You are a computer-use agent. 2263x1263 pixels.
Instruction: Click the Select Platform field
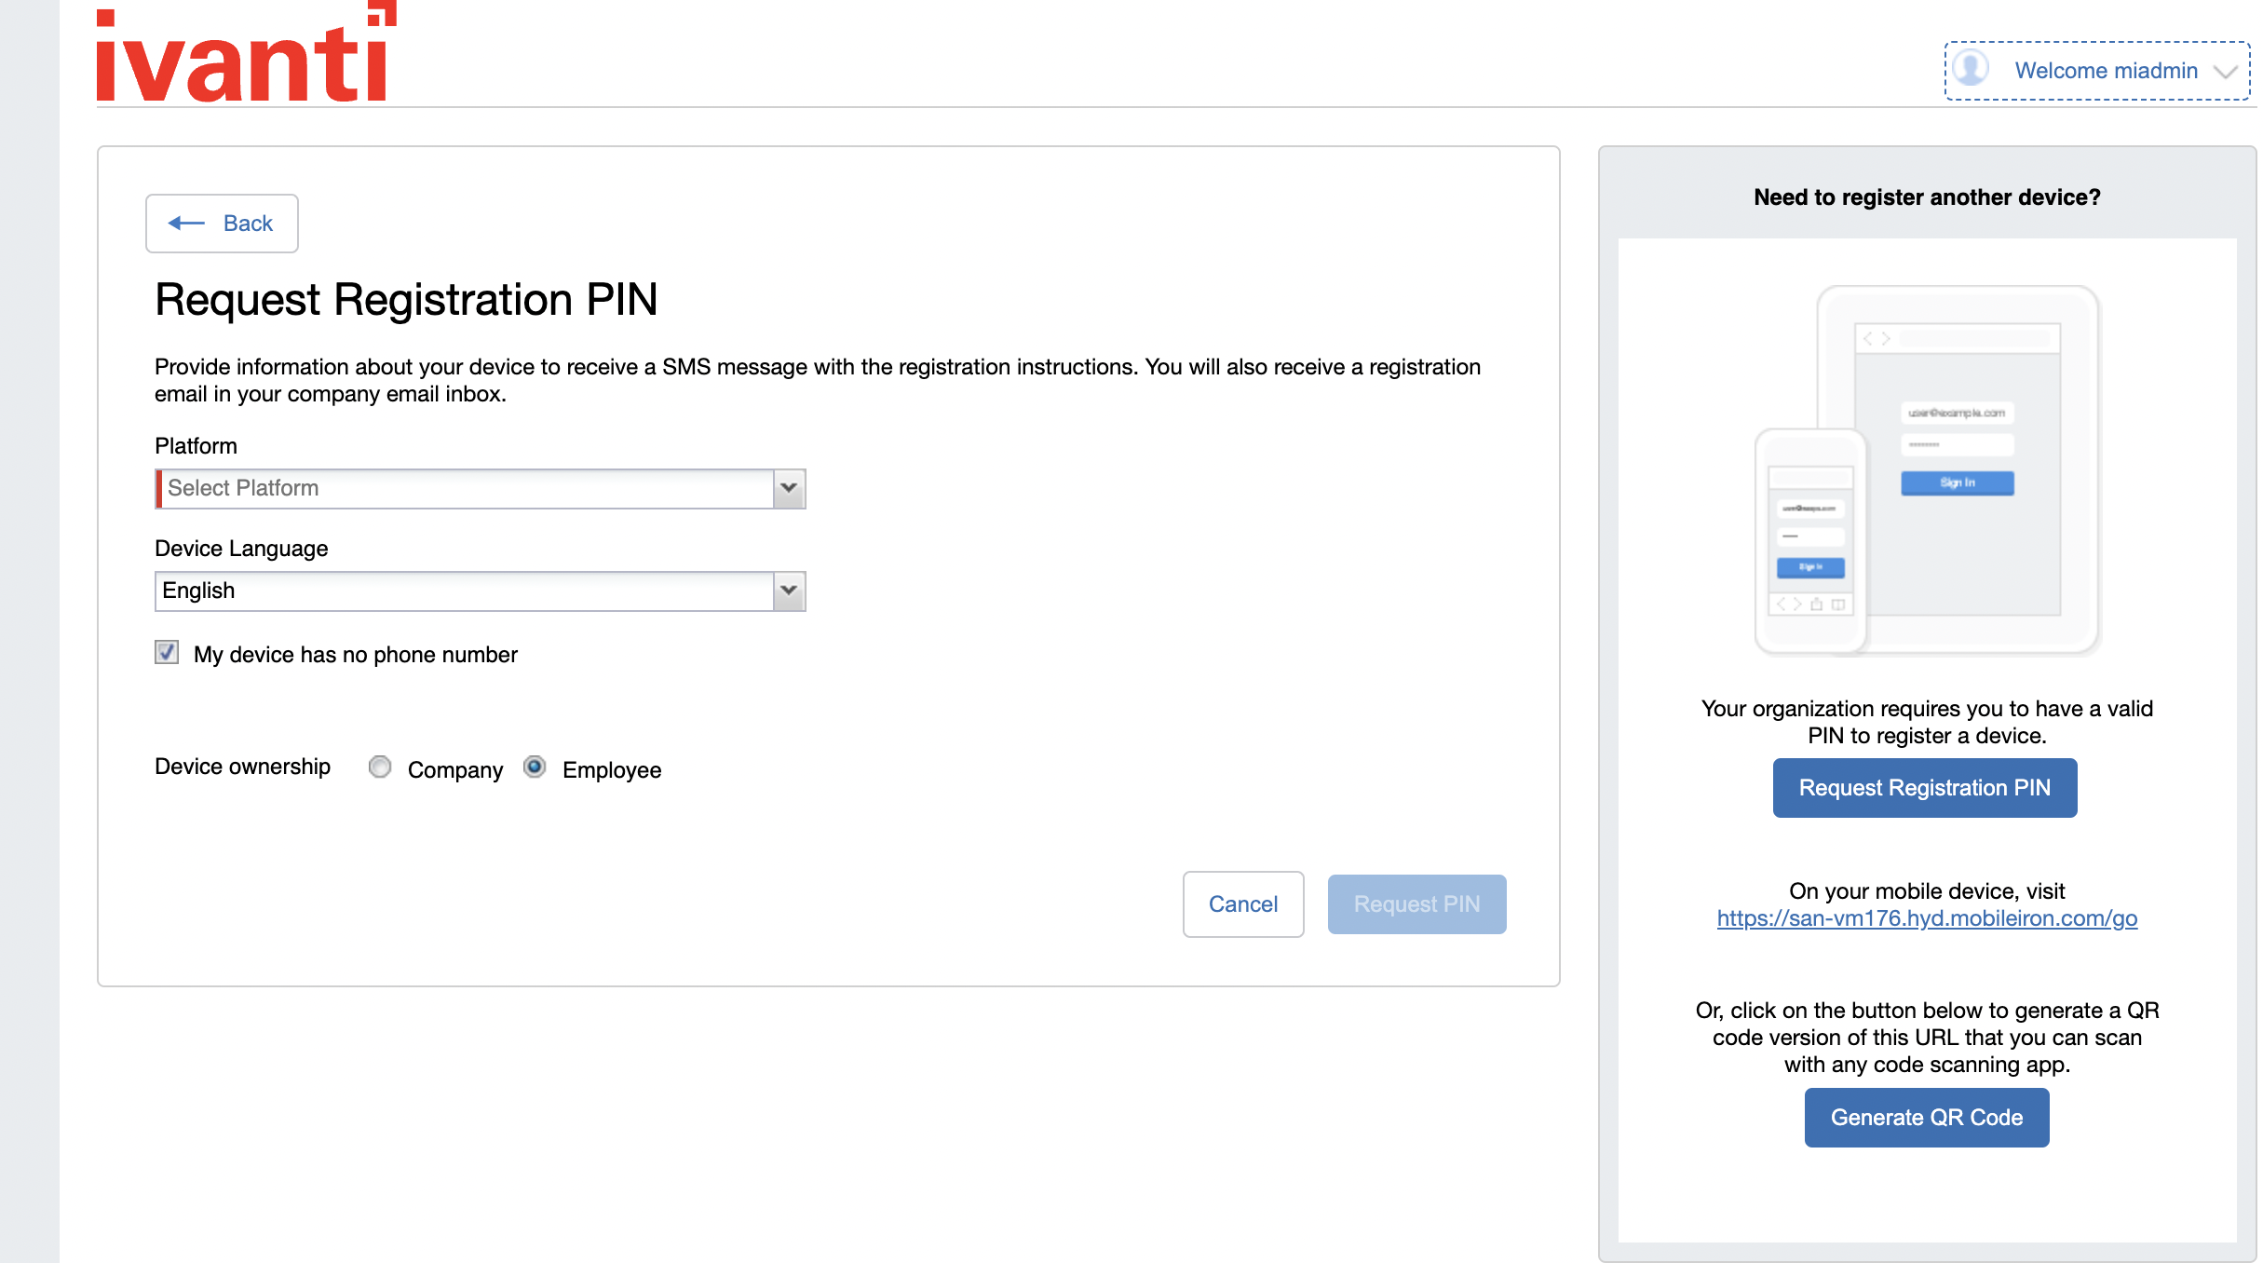466,489
